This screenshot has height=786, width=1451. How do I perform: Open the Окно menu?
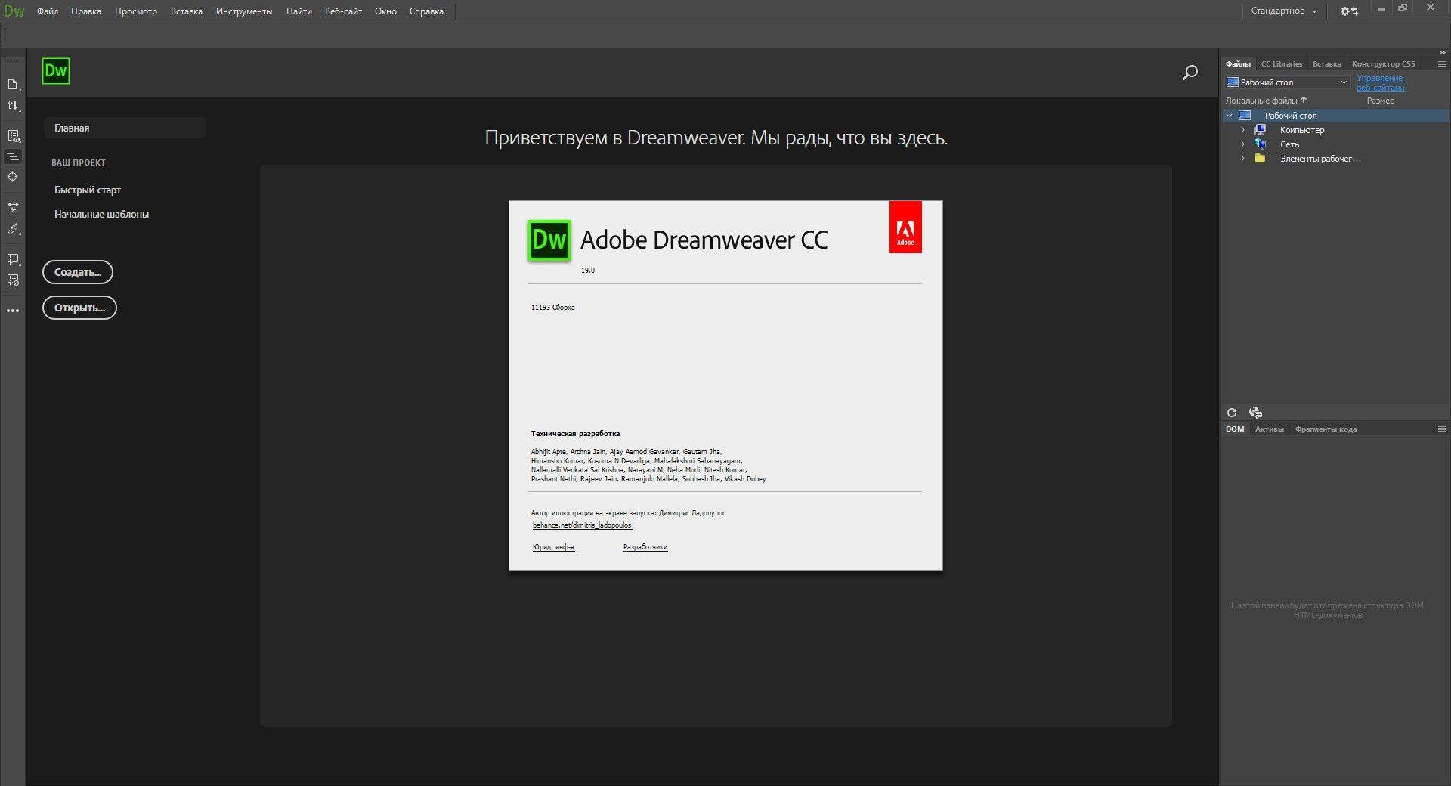click(385, 11)
